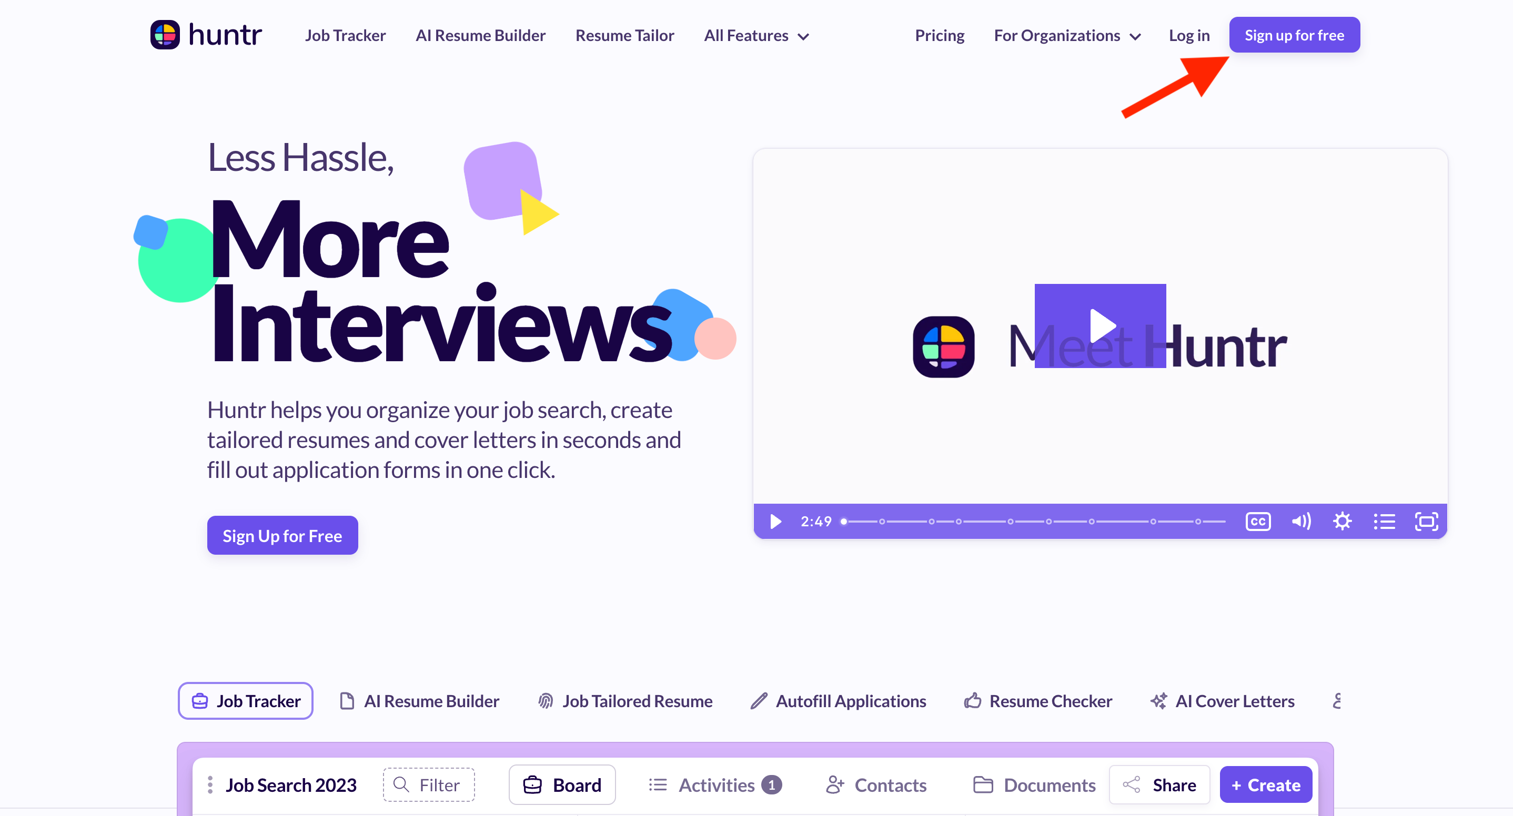The width and height of the screenshot is (1513, 816).
Task: Select the AI Resume Builder feature tab
Action: coord(419,701)
